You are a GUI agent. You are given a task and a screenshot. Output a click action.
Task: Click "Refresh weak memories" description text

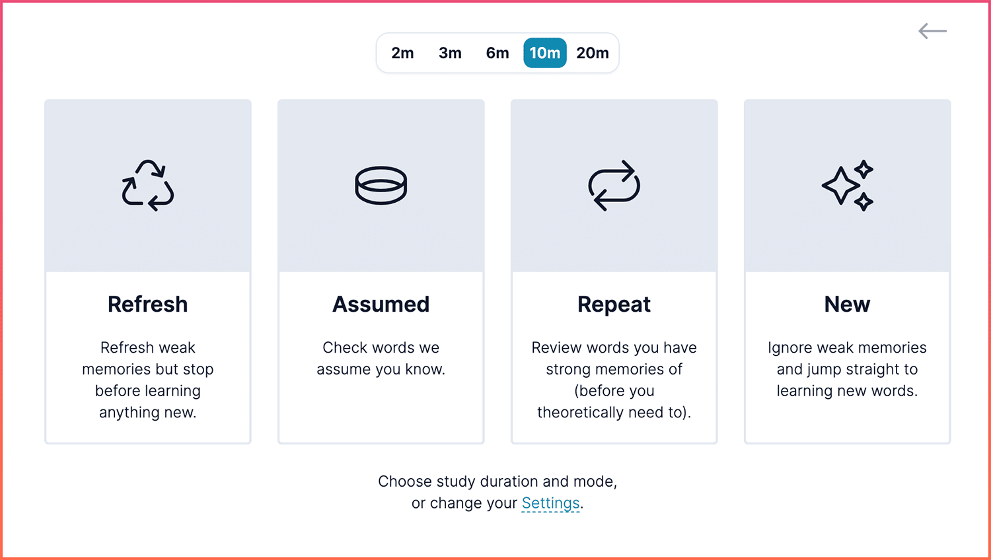148,380
